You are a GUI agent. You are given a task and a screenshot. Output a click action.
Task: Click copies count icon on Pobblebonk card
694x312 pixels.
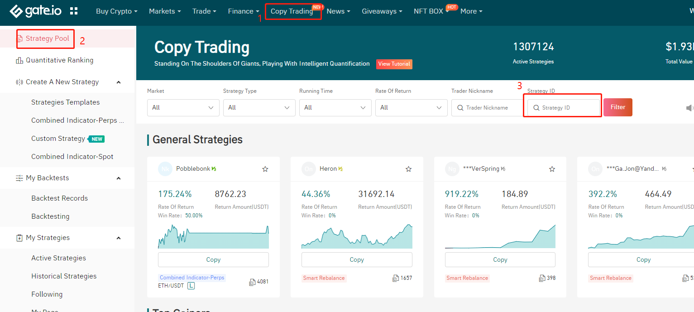tap(252, 282)
